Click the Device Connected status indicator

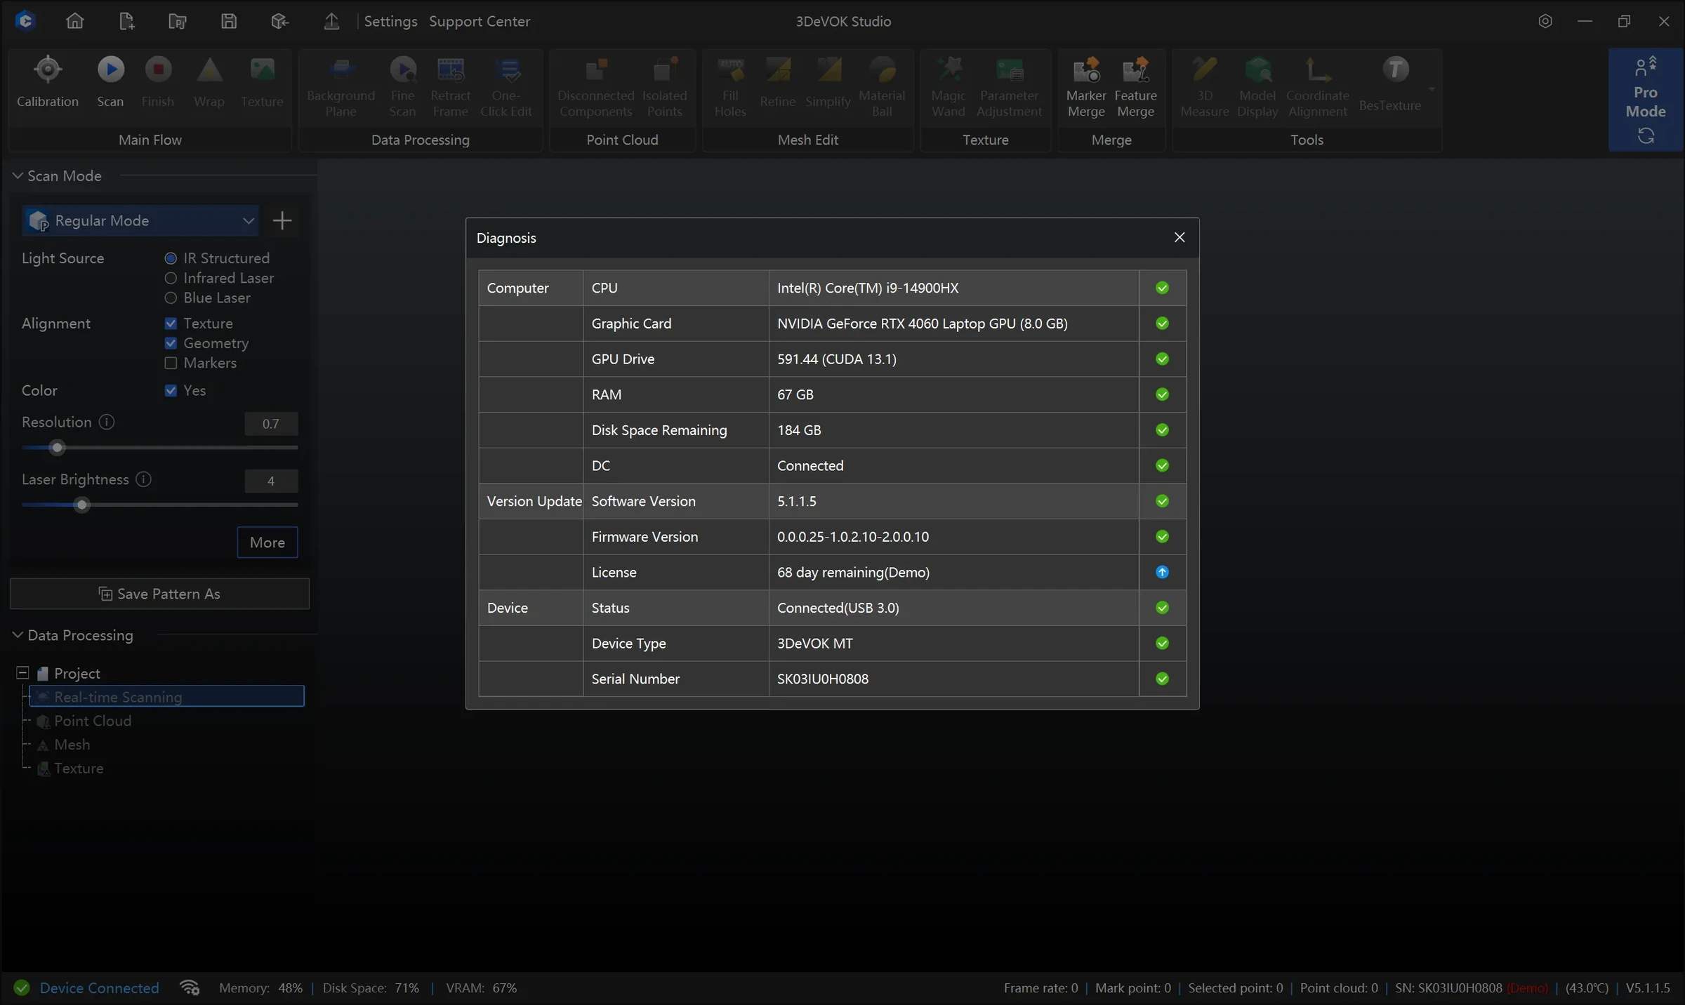[x=87, y=988]
